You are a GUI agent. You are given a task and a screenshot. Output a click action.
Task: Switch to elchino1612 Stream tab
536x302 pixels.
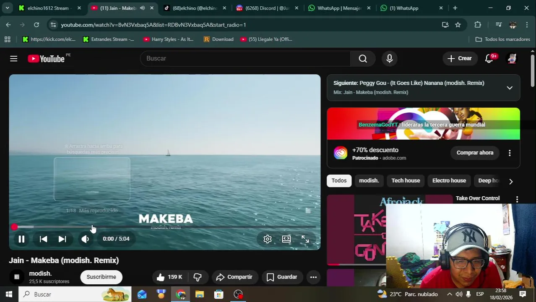49,8
